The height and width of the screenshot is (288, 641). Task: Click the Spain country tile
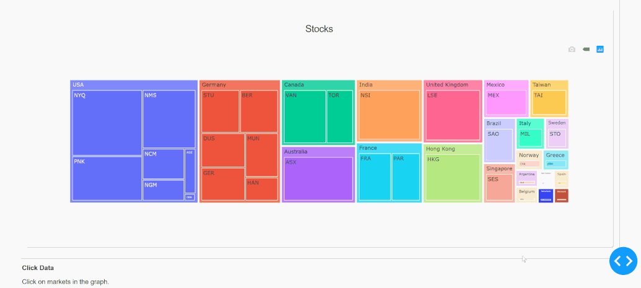click(562, 179)
